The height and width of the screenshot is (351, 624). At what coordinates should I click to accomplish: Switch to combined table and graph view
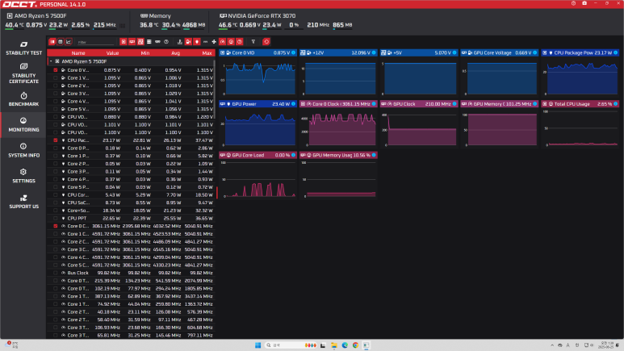52,42
